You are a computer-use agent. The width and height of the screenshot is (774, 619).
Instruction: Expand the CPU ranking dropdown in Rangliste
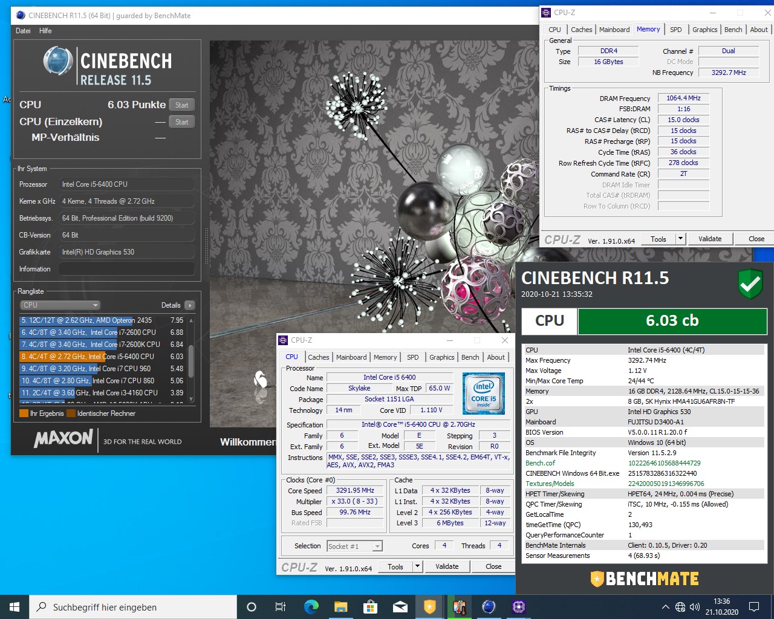point(60,305)
